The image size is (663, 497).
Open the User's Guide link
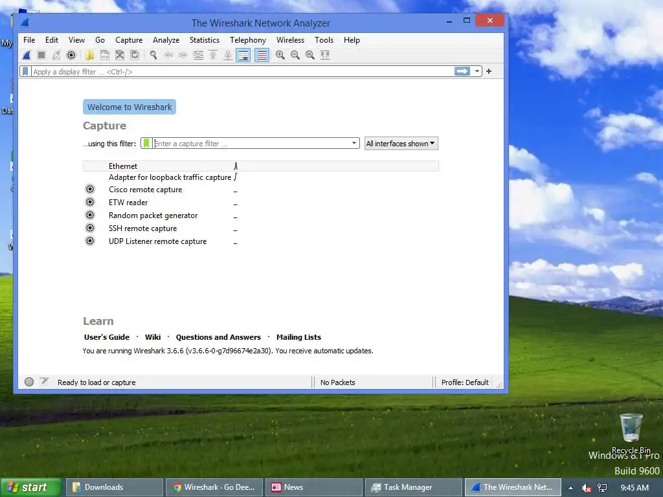[107, 337]
